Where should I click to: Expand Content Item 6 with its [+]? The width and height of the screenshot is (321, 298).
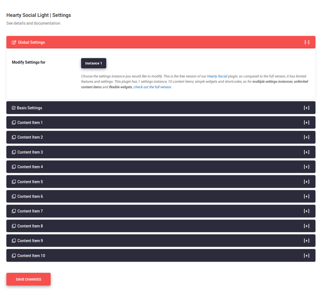point(306,196)
